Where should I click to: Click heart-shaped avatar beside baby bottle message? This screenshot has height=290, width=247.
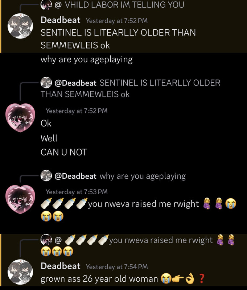(x=20, y=199)
